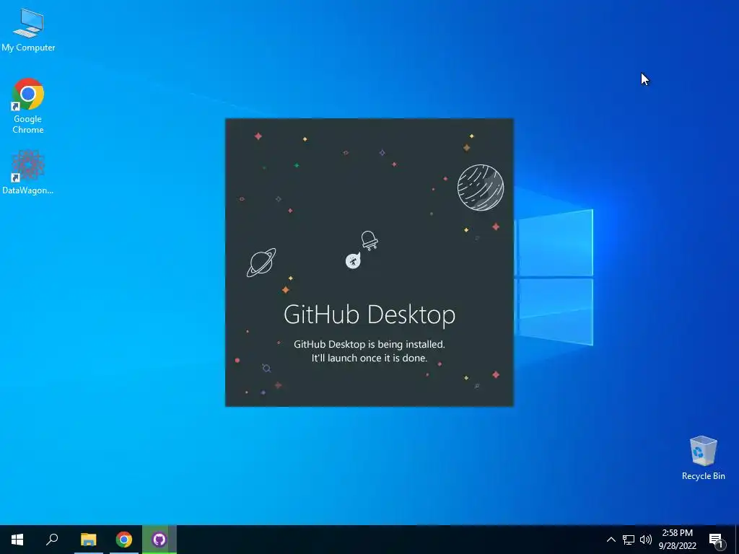Open the Windows Start menu

click(x=17, y=540)
